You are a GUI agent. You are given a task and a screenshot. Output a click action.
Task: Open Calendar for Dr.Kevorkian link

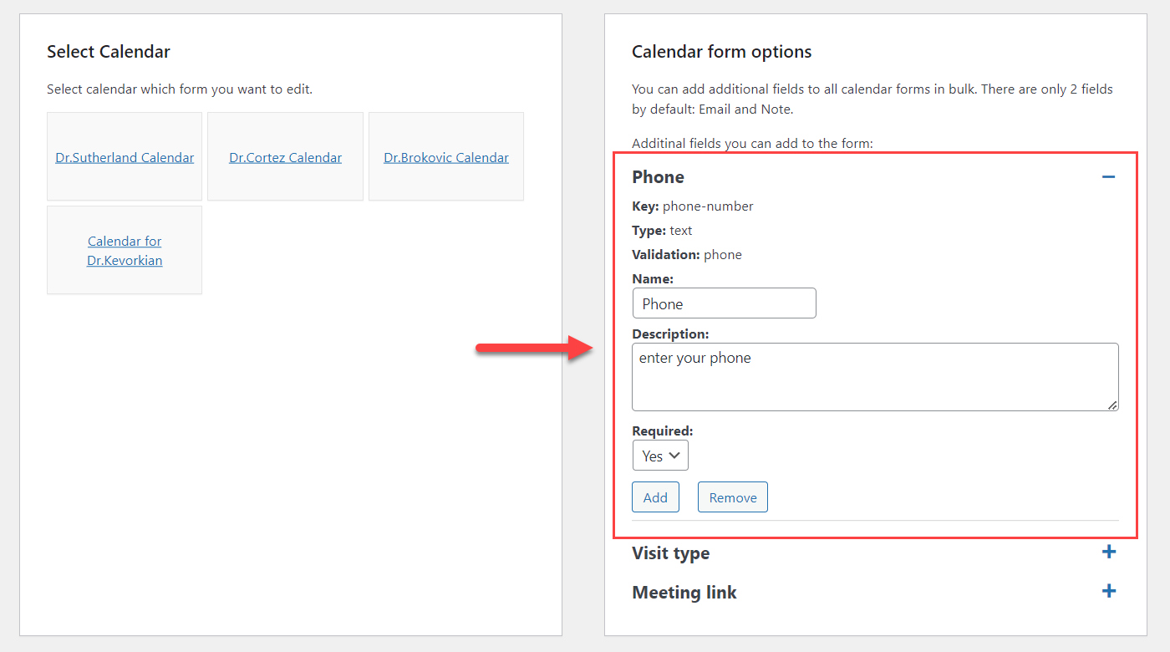(125, 251)
